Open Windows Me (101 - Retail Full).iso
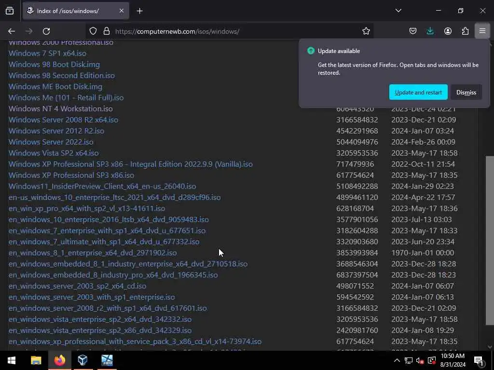This screenshot has width=494, height=370. (66, 97)
